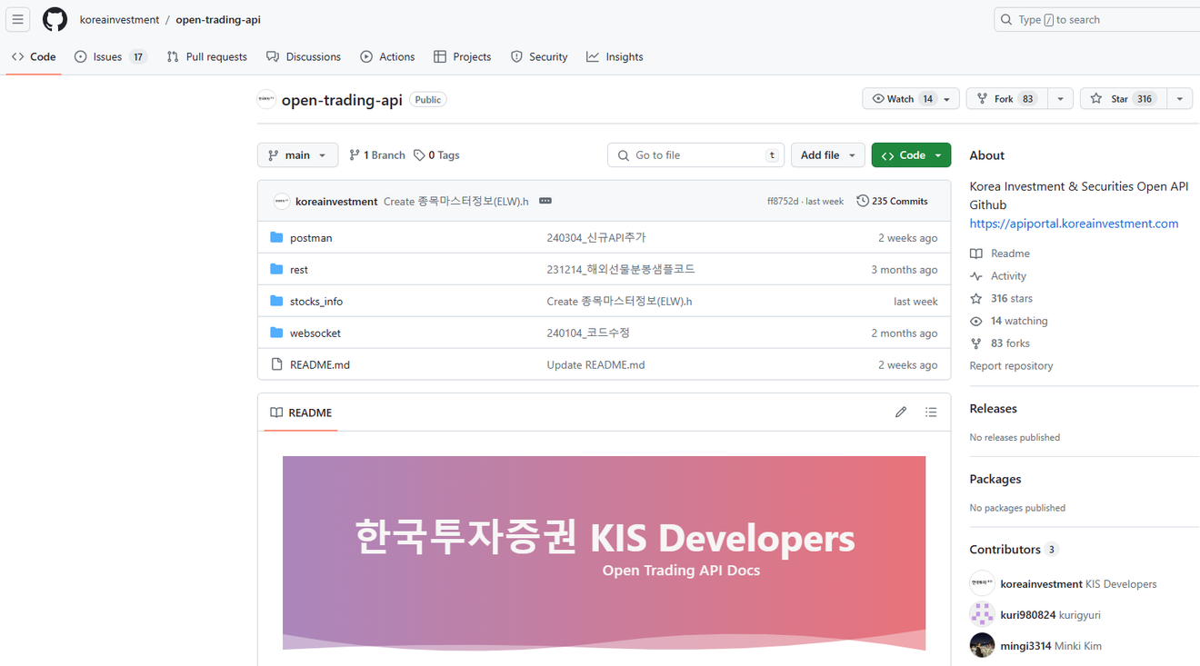Click the README.md file icon
The image size is (1200, 666).
point(276,364)
